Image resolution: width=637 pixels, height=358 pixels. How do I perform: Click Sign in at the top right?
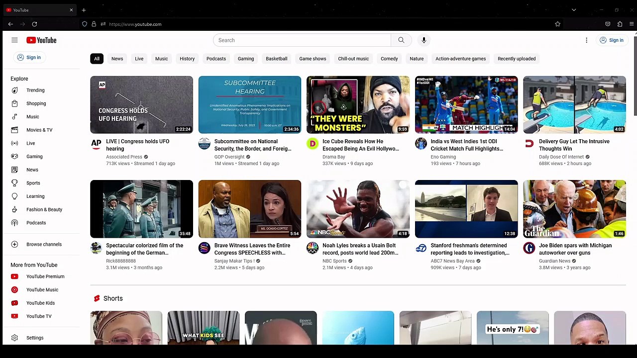[612, 40]
